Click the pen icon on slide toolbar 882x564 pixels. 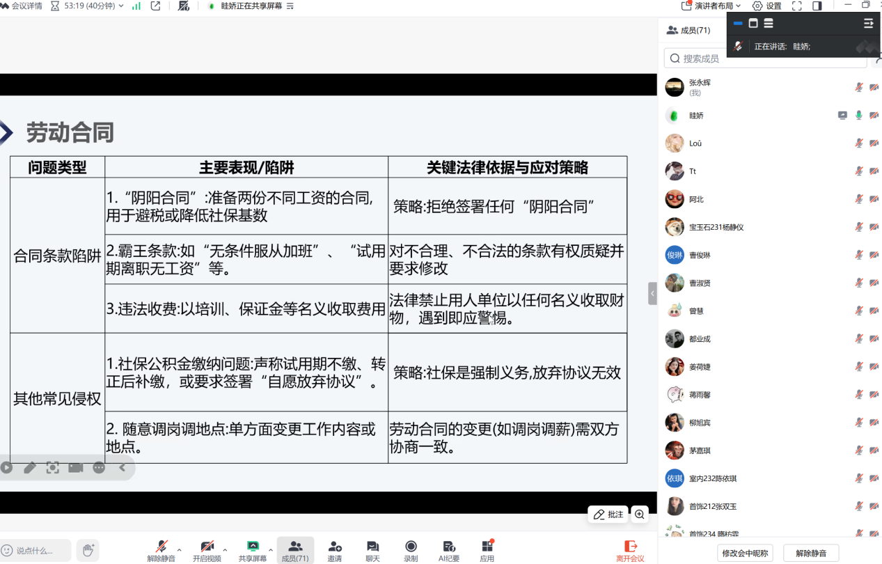pos(30,468)
